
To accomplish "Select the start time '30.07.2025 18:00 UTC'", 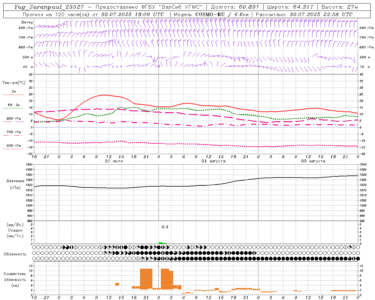I will pyautogui.click(x=132, y=14).
